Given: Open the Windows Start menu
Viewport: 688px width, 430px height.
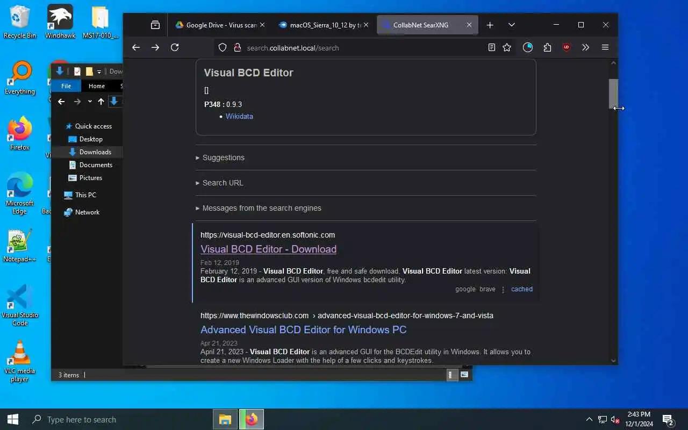Looking at the screenshot, I should 13,419.
